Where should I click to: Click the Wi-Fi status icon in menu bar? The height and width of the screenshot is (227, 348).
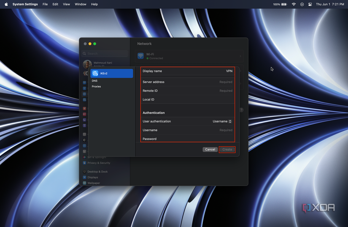pos(294,4)
